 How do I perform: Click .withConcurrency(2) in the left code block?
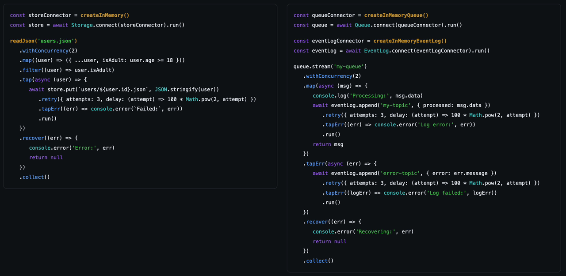tap(48, 51)
